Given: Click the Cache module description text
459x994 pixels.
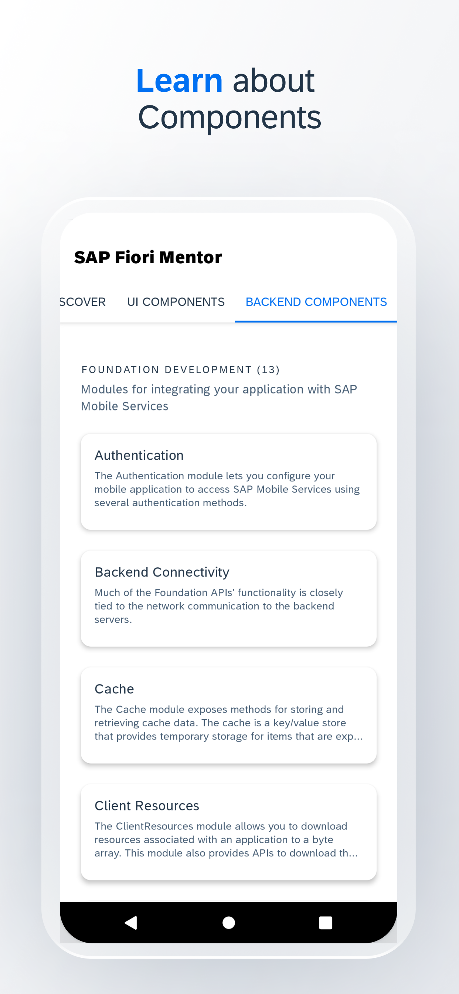Looking at the screenshot, I should tap(228, 723).
